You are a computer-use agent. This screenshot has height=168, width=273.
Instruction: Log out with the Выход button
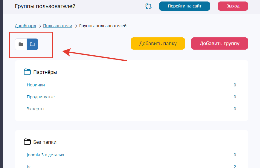(x=233, y=6)
